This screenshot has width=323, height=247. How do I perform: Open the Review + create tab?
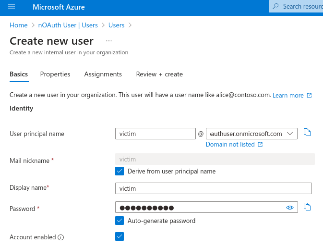[159, 74]
